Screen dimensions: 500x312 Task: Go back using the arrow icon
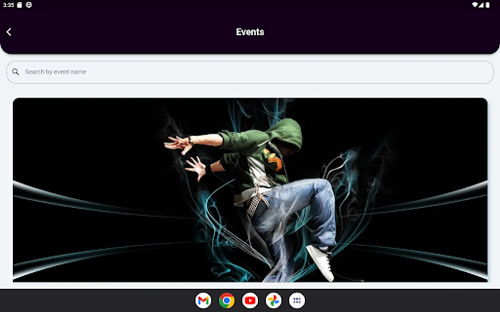pos(9,32)
